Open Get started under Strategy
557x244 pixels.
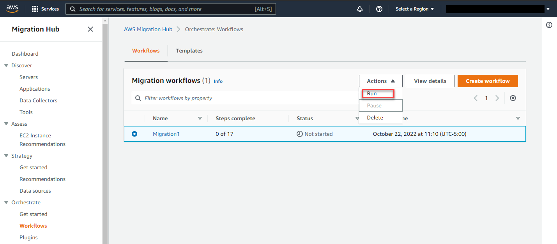33,167
